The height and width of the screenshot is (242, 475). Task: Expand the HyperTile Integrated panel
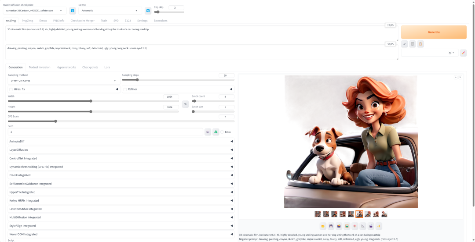(x=121, y=192)
